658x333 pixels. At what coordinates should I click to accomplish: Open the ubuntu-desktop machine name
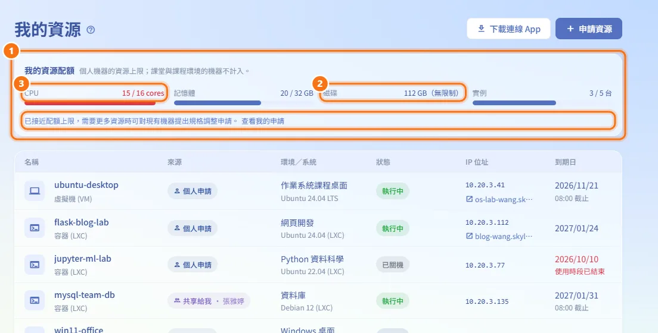pyautogui.click(x=86, y=185)
